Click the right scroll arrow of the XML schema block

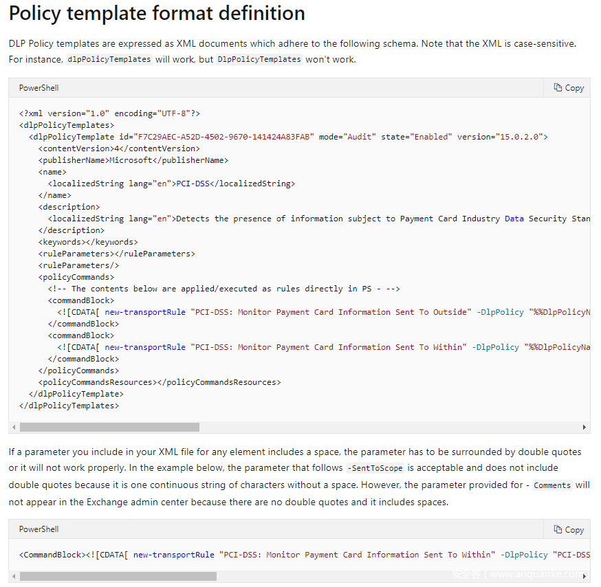[x=584, y=427]
